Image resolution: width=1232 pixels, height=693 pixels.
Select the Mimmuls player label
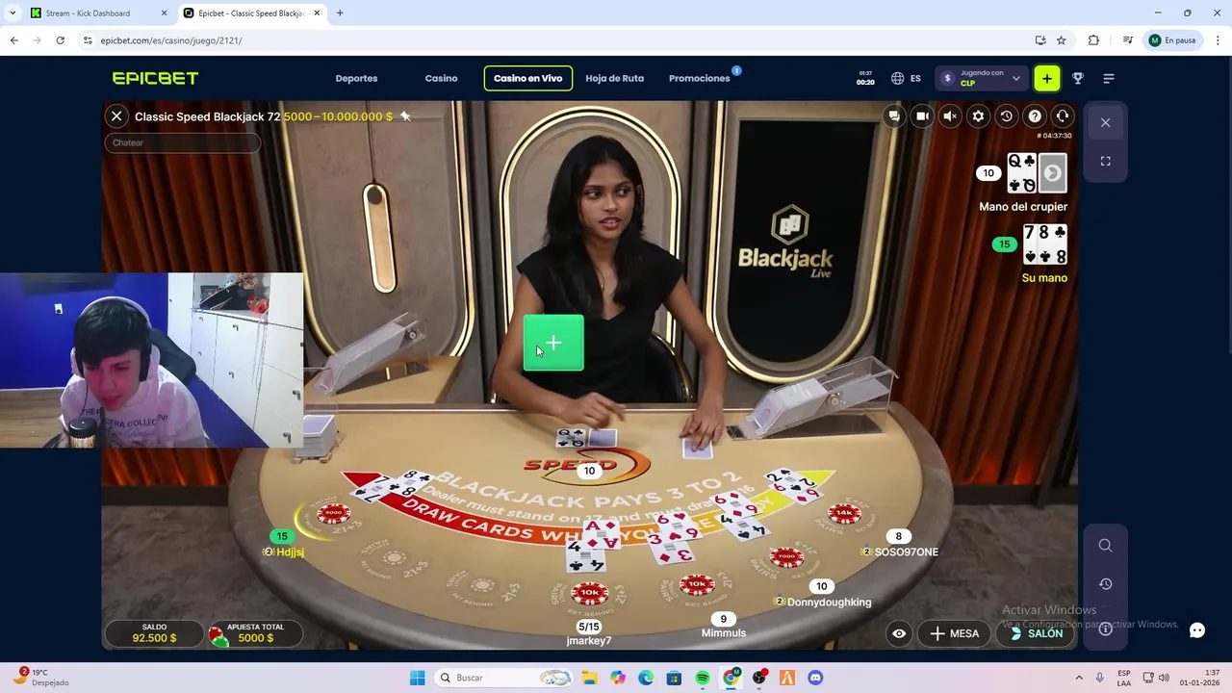724,633
